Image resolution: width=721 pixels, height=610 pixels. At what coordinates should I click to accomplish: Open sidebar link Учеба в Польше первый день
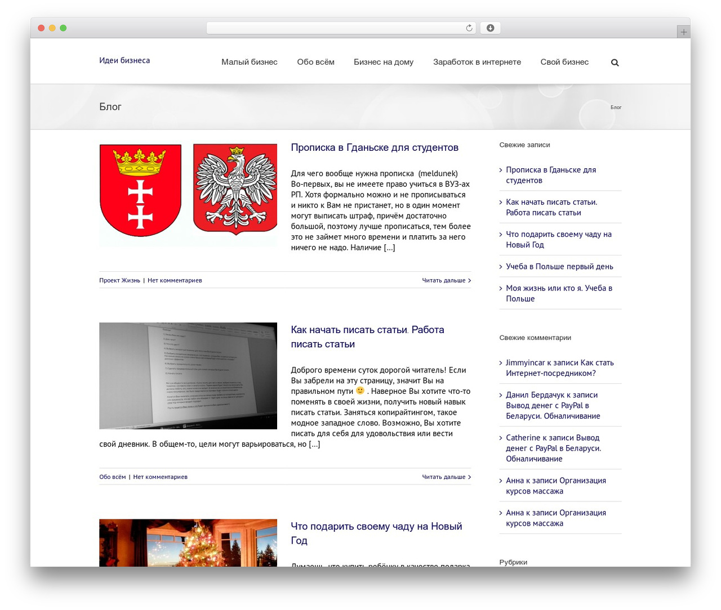(x=559, y=266)
